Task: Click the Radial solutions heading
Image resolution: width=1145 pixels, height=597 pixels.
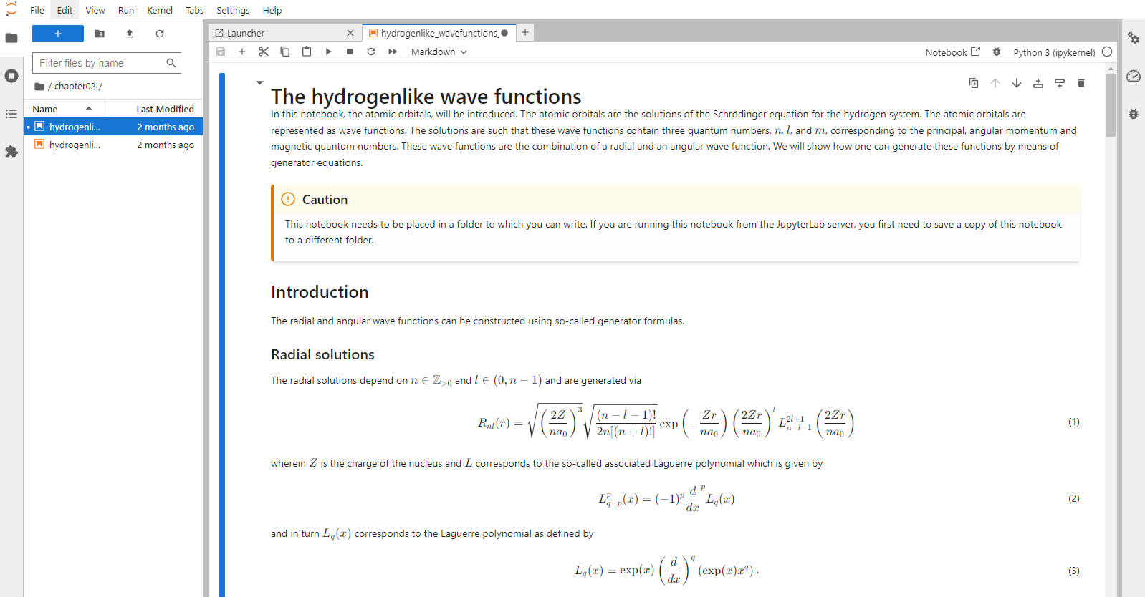Action: pyautogui.click(x=322, y=354)
